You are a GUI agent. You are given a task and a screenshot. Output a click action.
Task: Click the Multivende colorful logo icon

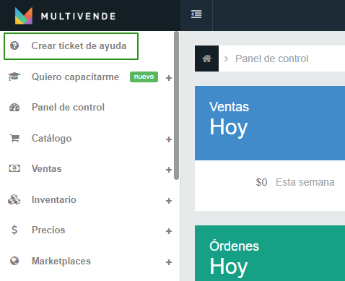[24, 16]
